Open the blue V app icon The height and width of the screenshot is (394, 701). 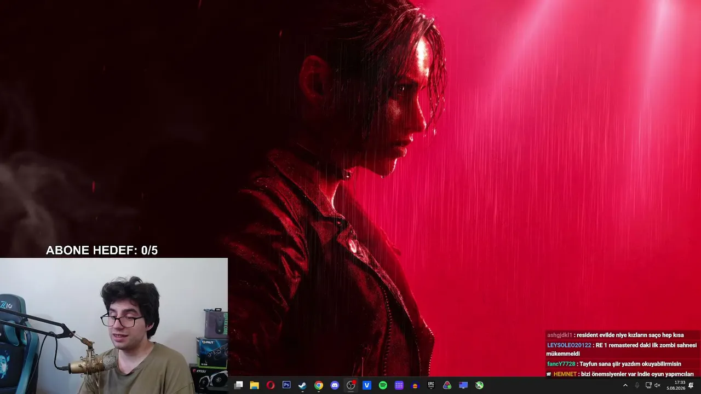pyautogui.click(x=367, y=385)
